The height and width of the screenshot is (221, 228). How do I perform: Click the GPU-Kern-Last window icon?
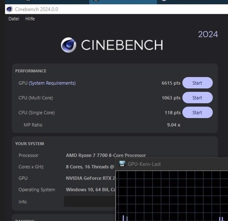tap(122, 164)
